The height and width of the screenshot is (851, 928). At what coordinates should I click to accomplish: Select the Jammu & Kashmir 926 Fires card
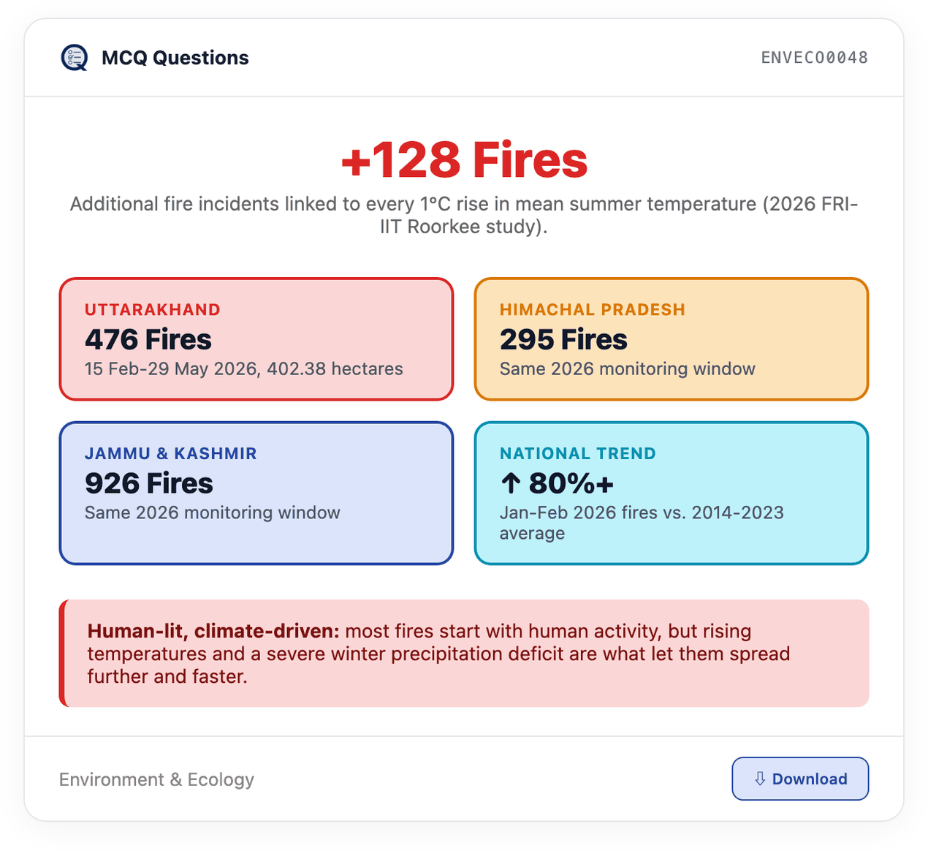point(256,493)
